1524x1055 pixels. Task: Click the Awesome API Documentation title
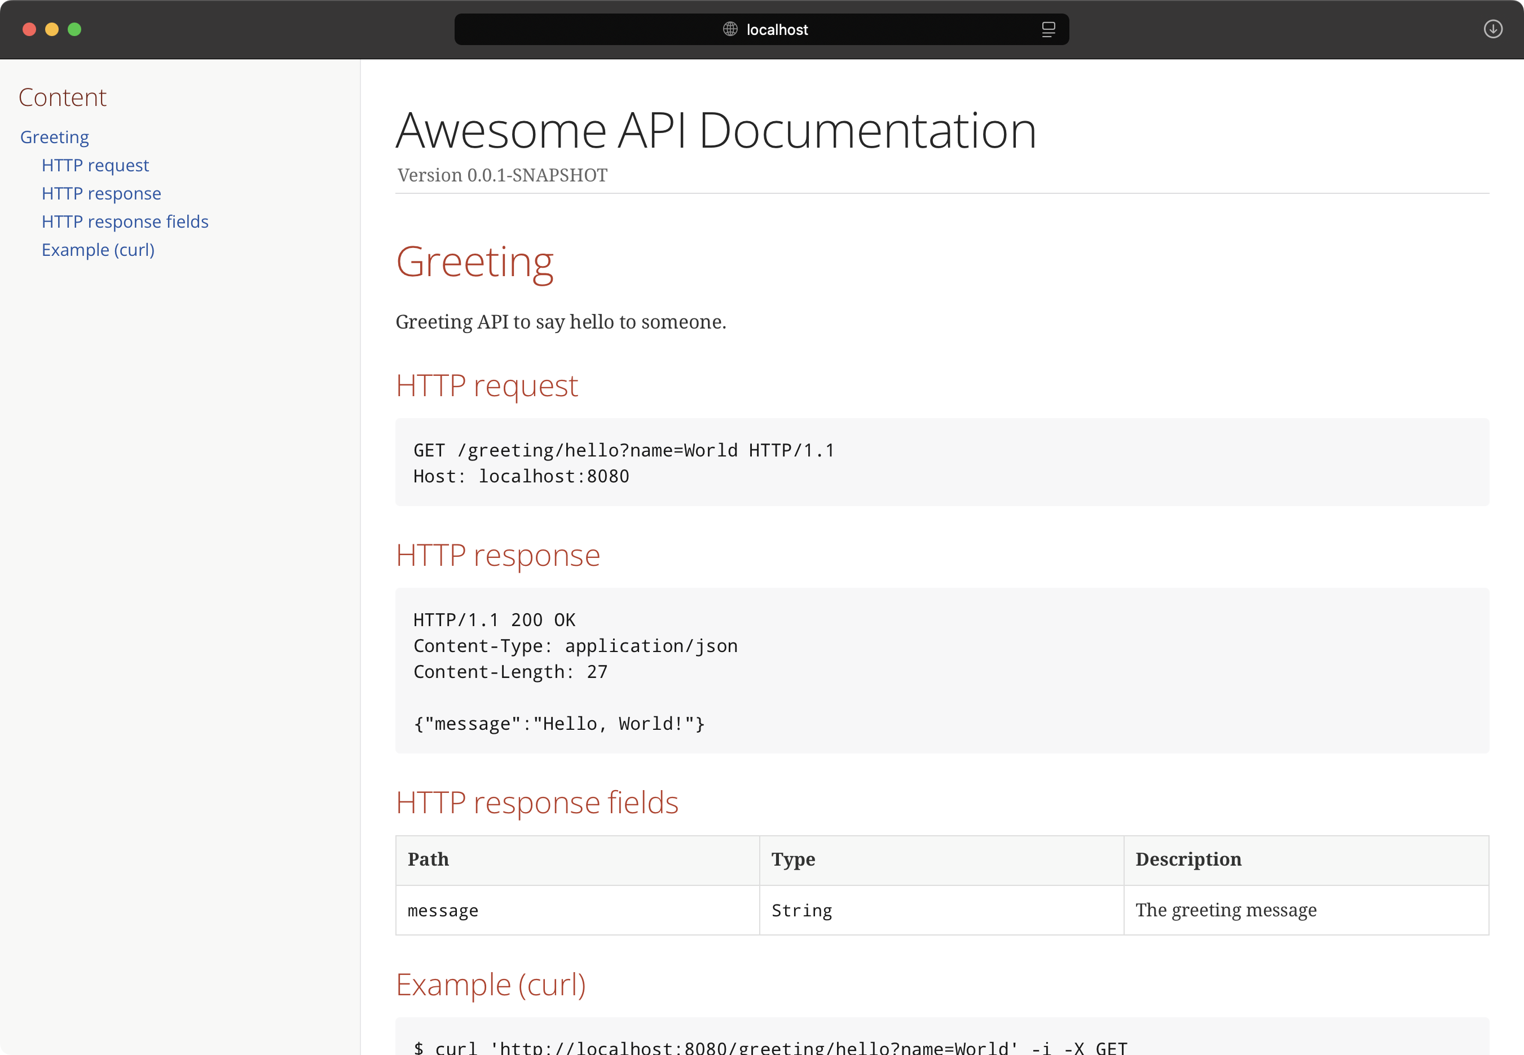(x=716, y=131)
